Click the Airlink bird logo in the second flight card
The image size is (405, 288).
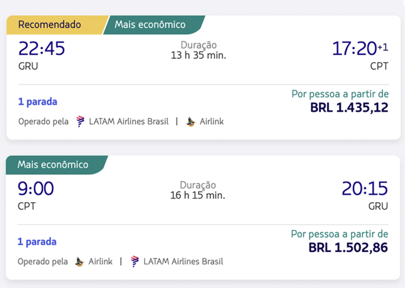click(79, 262)
